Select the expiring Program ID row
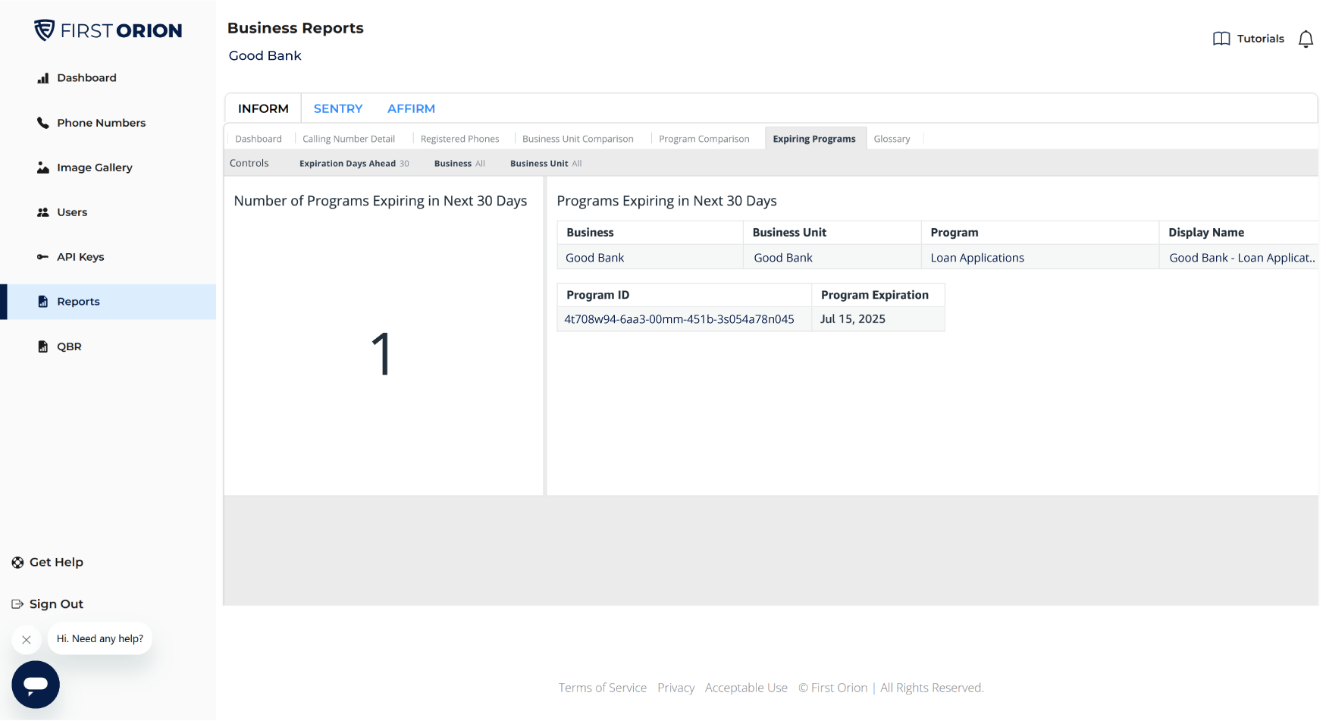The width and height of the screenshot is (1326, 721). click(x=679, y=318)
